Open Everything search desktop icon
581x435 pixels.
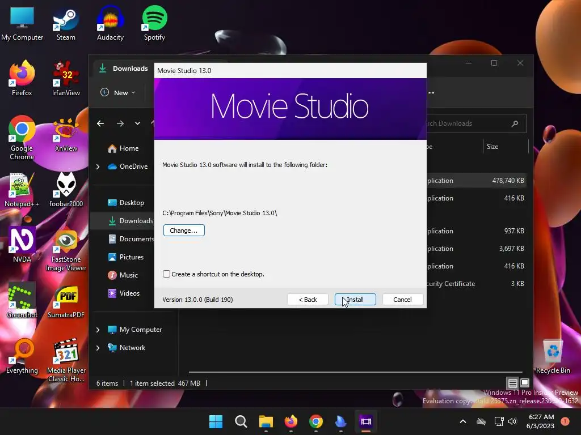click(22, 357)
